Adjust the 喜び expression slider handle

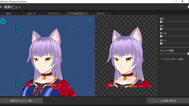pyautogui.click(x=161, y=22)
